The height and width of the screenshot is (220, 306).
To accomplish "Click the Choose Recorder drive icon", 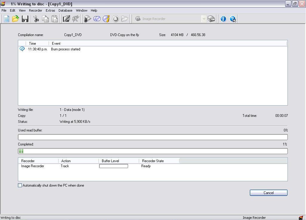I will click(211, 19).
